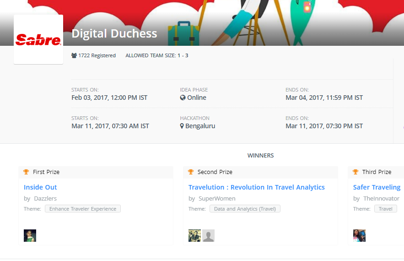Click the Mar 04, 2017, 11:59 PM IST date

pos(324,98)
